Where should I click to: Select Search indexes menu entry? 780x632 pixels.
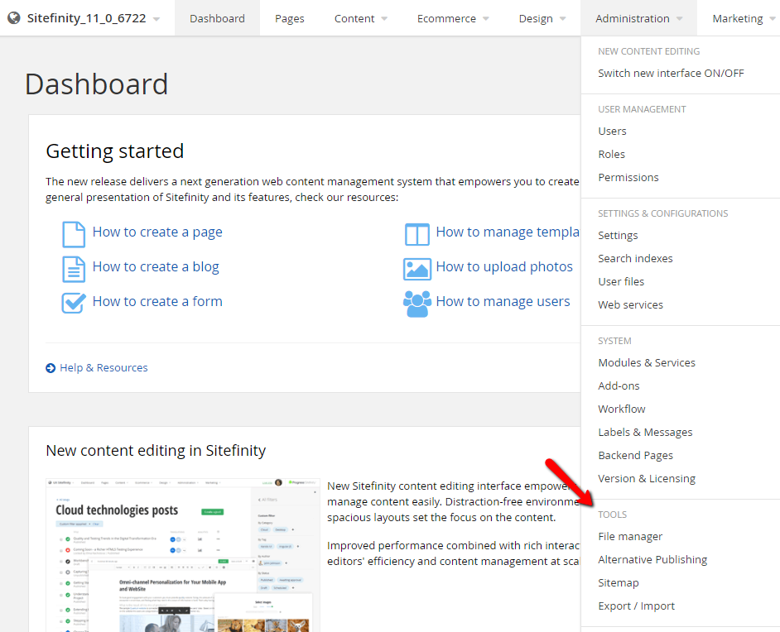click(x=635, y=258)
